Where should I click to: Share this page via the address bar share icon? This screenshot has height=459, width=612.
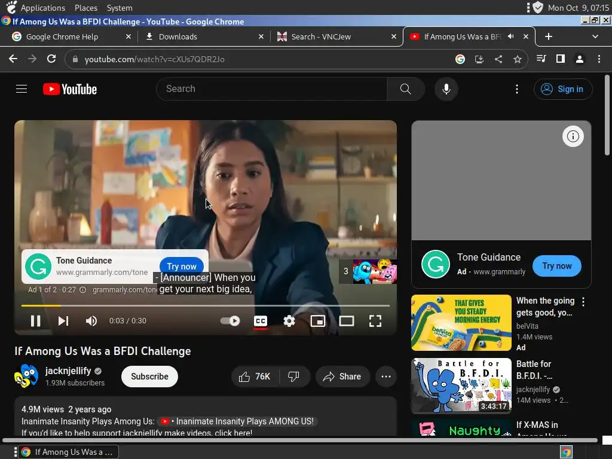point(498,59)
